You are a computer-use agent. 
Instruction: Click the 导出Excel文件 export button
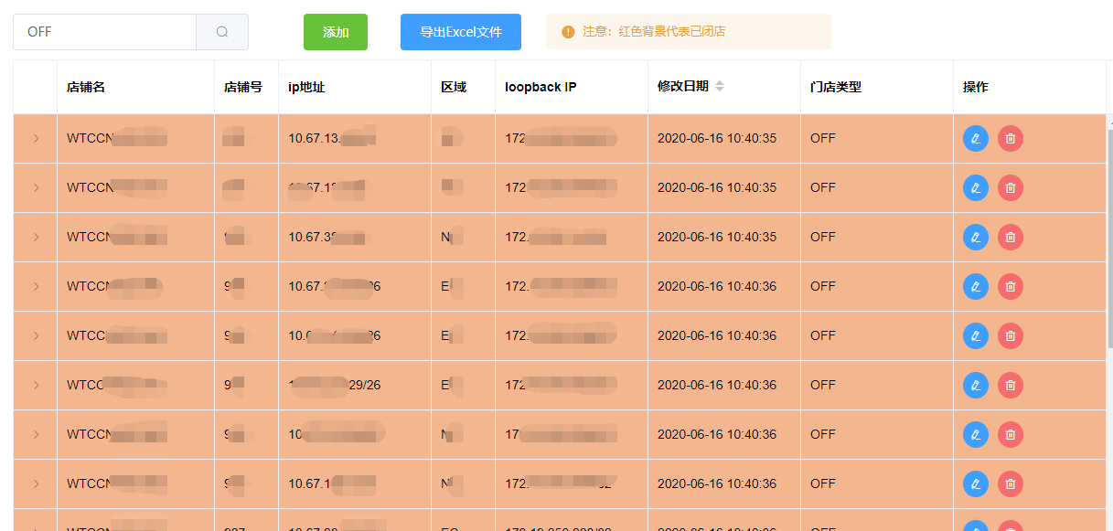(x=460, y=31)
